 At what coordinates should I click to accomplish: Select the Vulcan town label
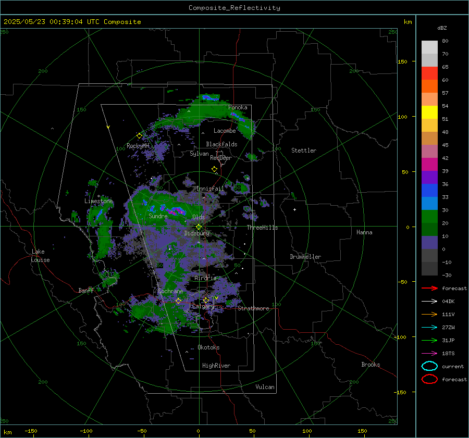click(265, 387)
